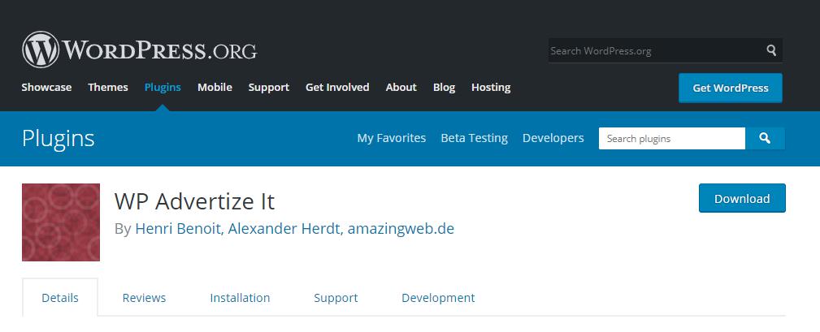Select Plugins in the top navigation
The image size is (820, 332).
163,87
